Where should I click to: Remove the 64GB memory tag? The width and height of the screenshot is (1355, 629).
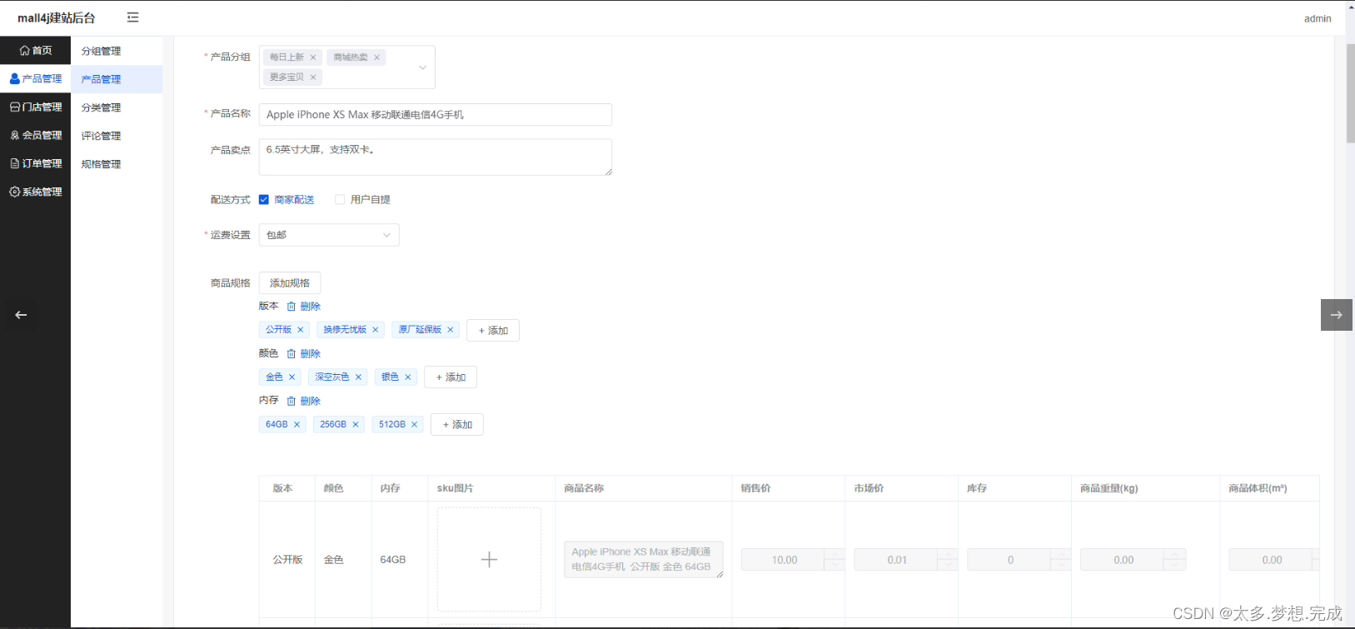pyautogui.click(x=297, y=425)
